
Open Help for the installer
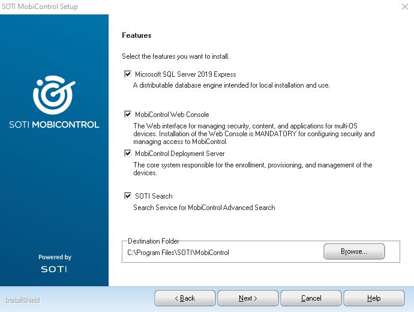(x=374, y=298)
